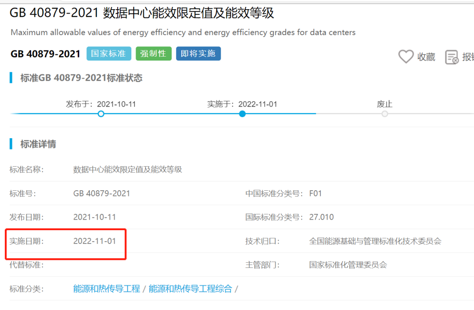Select the 实施于 filled timeline marker
This screenshot has height=310, width=474.
pyautogui.click(x=242, y=114)
